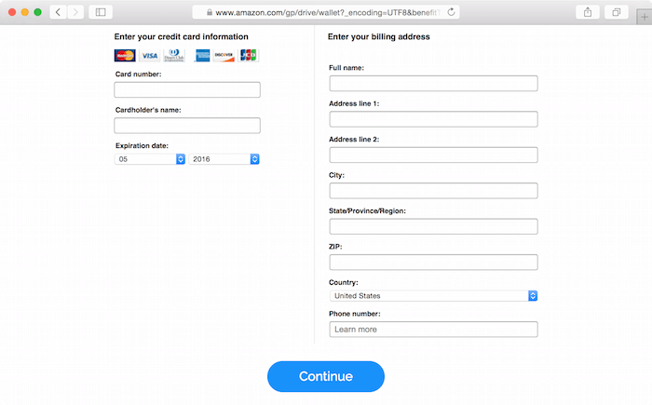Select the Cardholder's name field
Image resolution: width=652 pixels, height=405 pixels.
click(x=187, y=126)
